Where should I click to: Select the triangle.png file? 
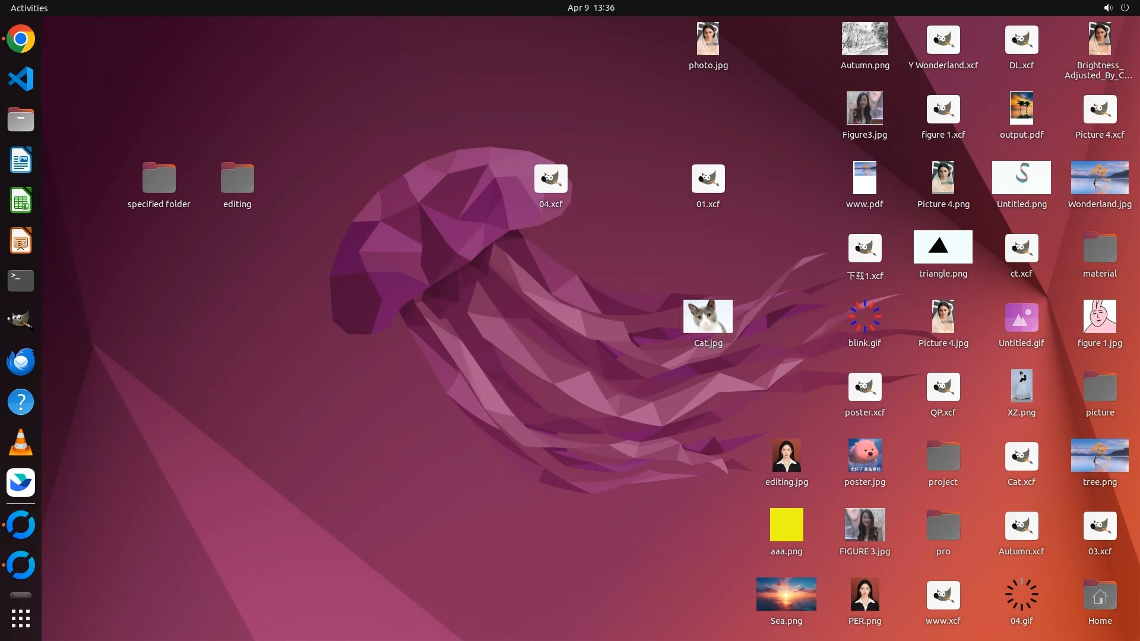[943, 247]
